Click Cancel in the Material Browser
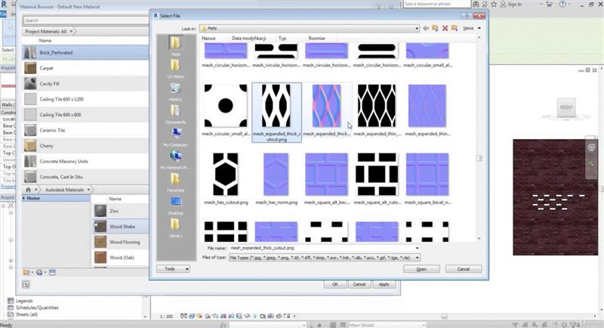The width and height of the screenshot is (604, 328). point(359,284)
